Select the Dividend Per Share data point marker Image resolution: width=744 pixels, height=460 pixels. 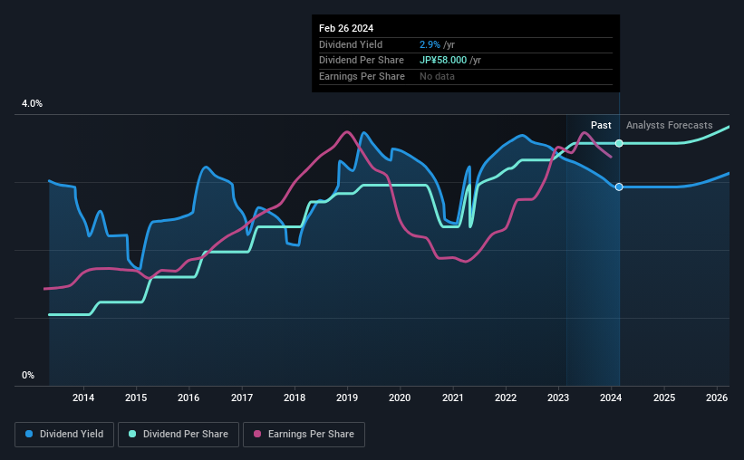tap(619, 143)
